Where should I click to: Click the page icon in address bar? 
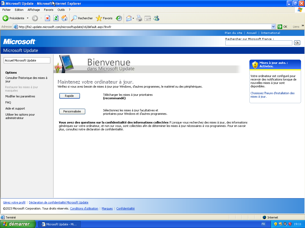[16, 27]
